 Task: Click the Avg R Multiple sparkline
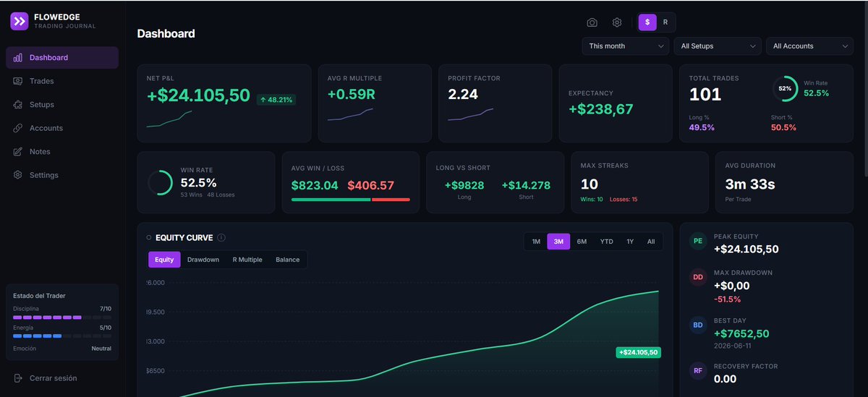(x=350, y=114)
